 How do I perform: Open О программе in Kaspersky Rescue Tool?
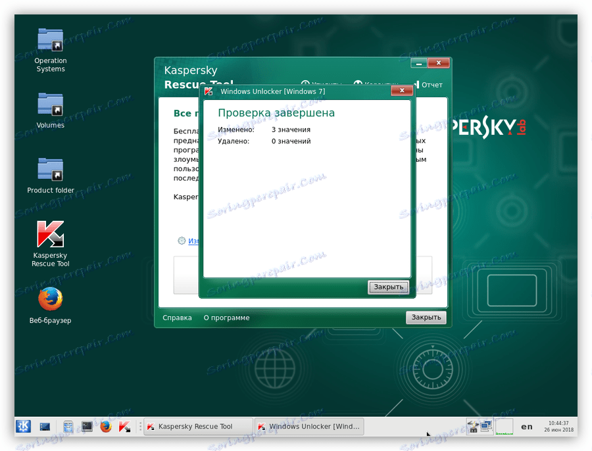coord(226,317)
